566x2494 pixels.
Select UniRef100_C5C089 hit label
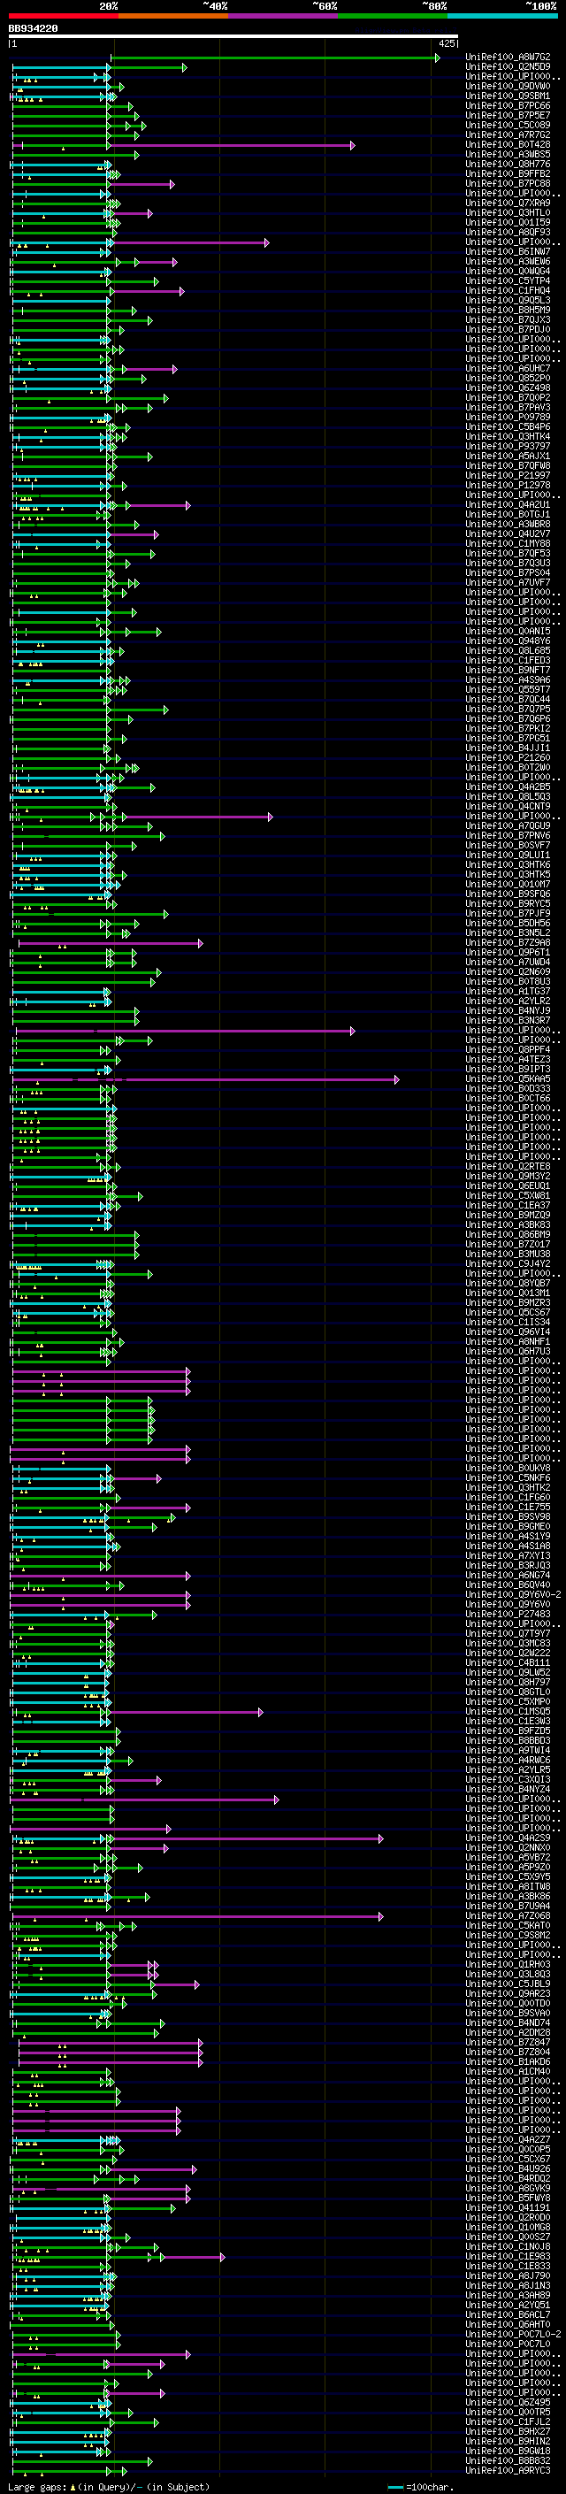pyautogui.click(x=507, y=125)
